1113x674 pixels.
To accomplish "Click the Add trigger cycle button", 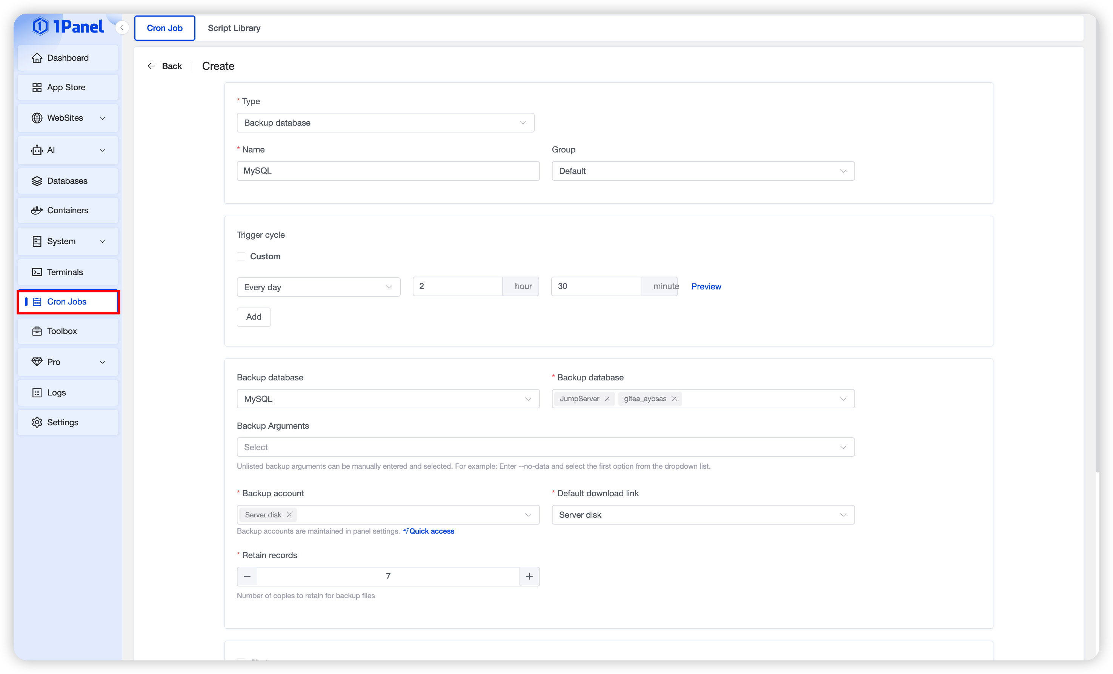I will point(254,317).
